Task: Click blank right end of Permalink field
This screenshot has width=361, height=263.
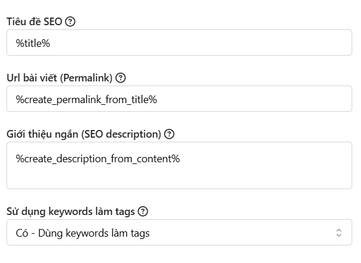Action: click(x=293, y=99)
